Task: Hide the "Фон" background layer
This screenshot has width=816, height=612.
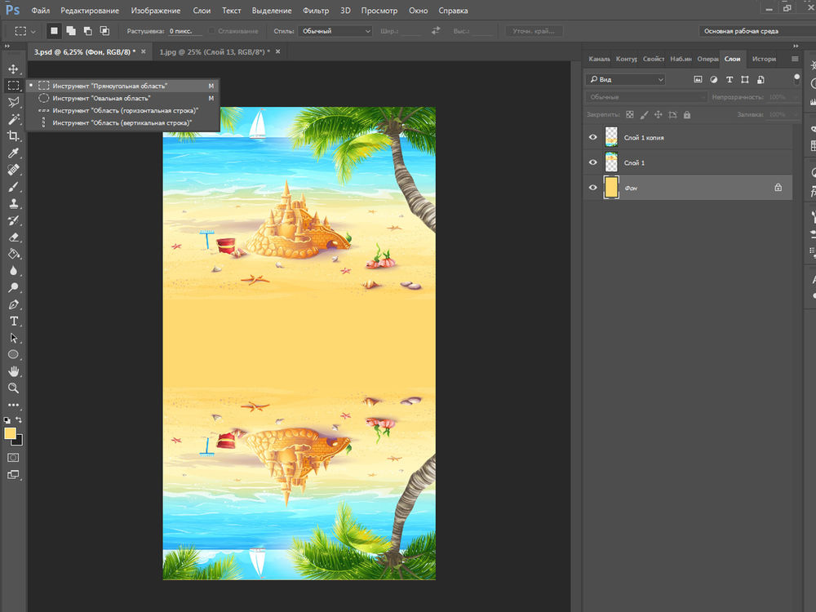Action: (593, 187)
